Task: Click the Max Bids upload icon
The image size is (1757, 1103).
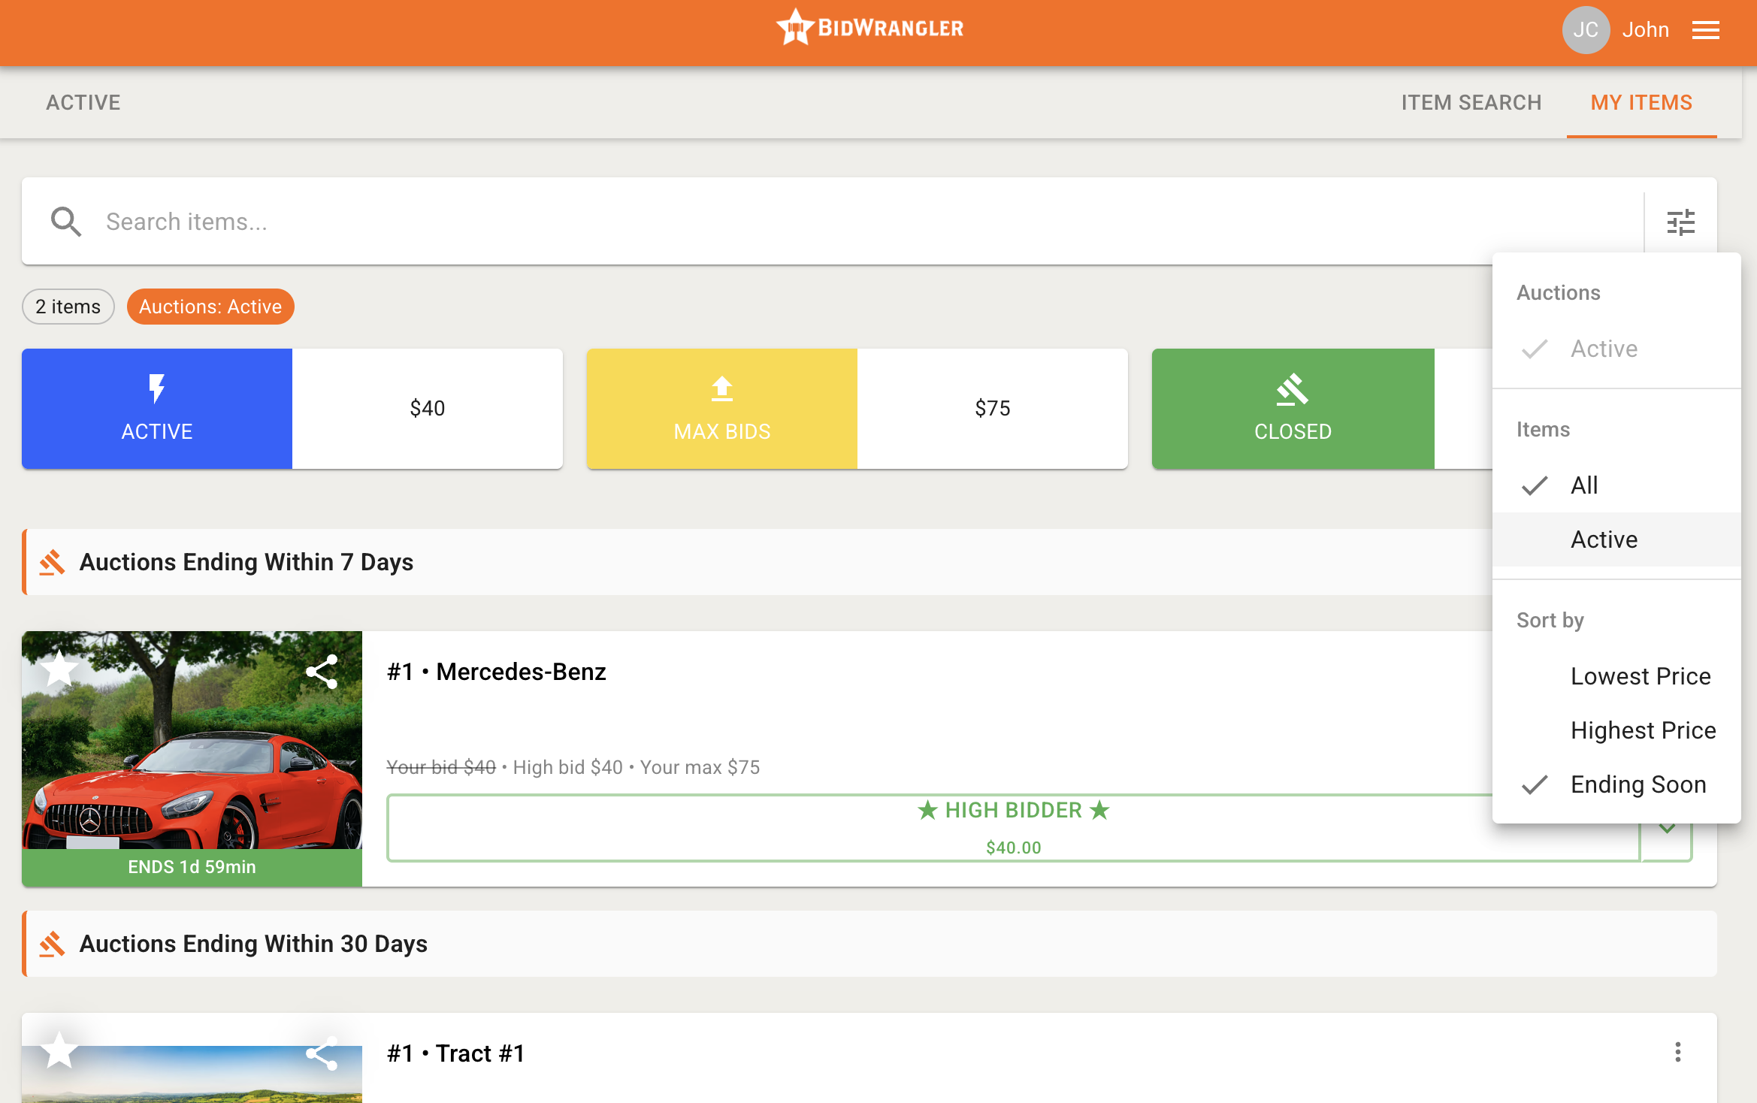Action: click(x=722, y=388)
